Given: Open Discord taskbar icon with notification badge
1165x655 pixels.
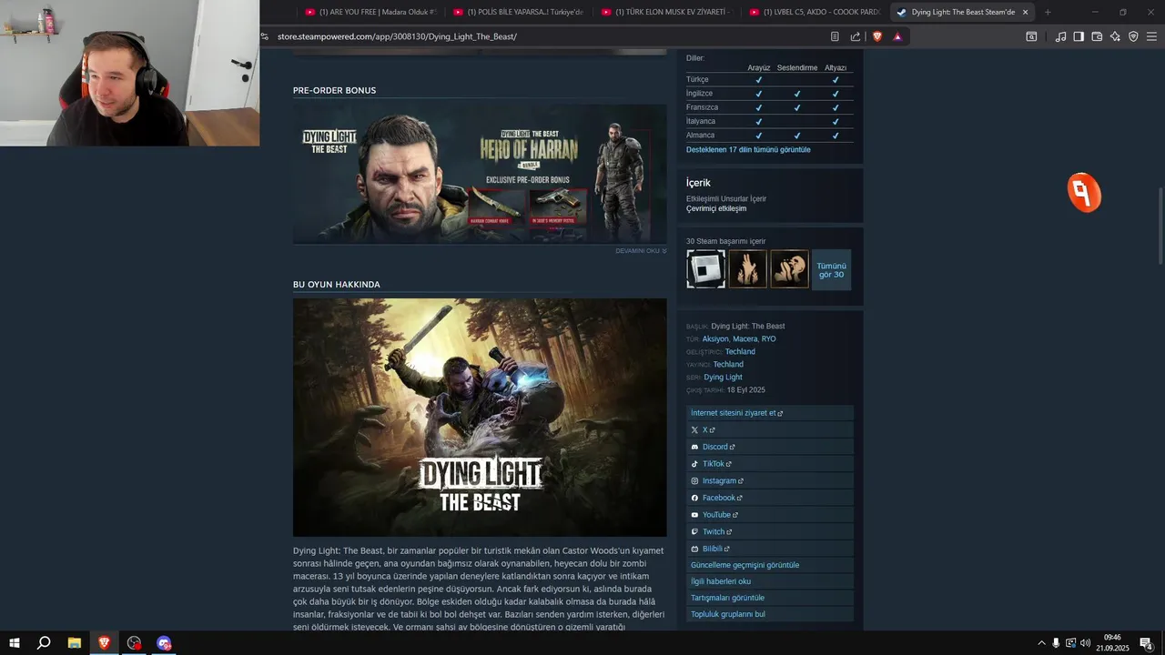Looking at the screenshot, I should click(164, 643).
